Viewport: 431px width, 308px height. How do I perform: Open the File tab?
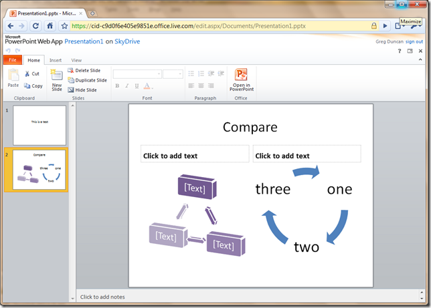[13, 60]
